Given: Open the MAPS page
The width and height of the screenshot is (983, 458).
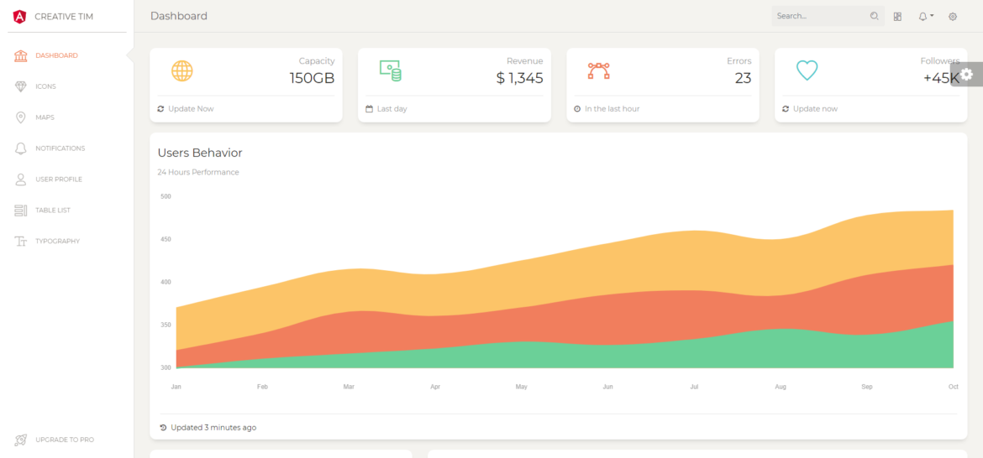Looking at the screenshot, I should [45, 117].
